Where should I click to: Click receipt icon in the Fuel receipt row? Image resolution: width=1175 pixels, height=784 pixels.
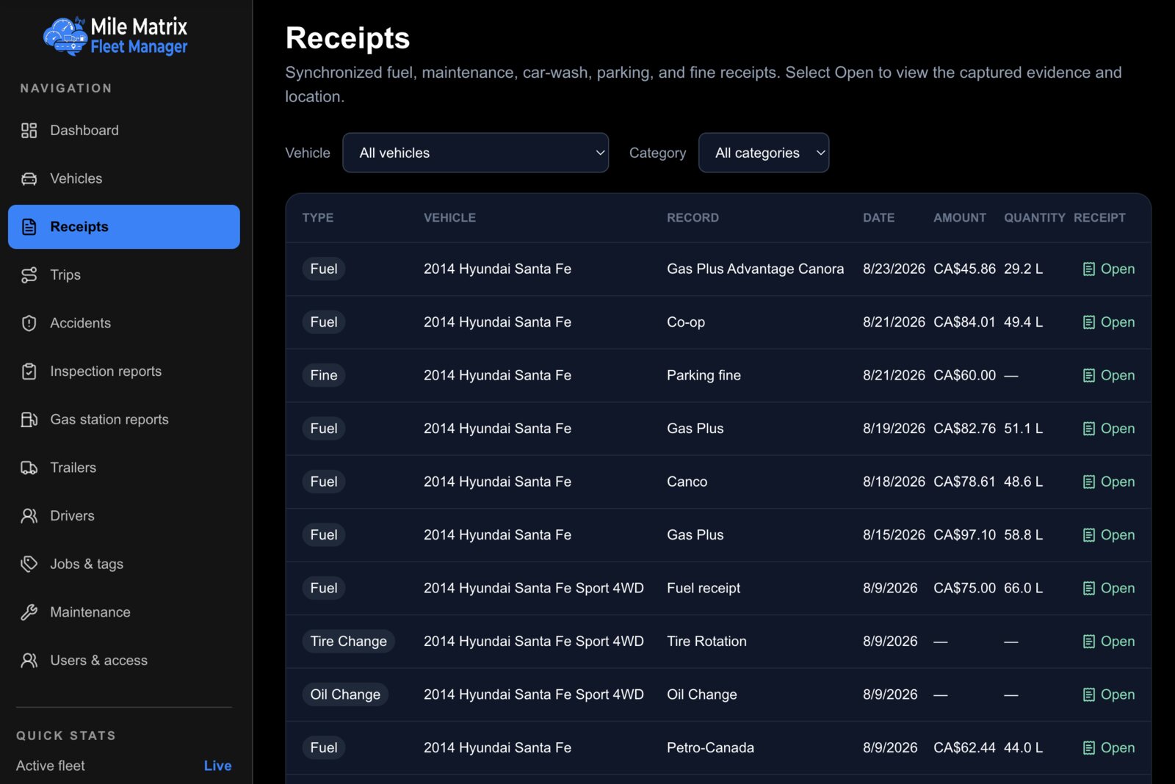[x=1089, y=589]
